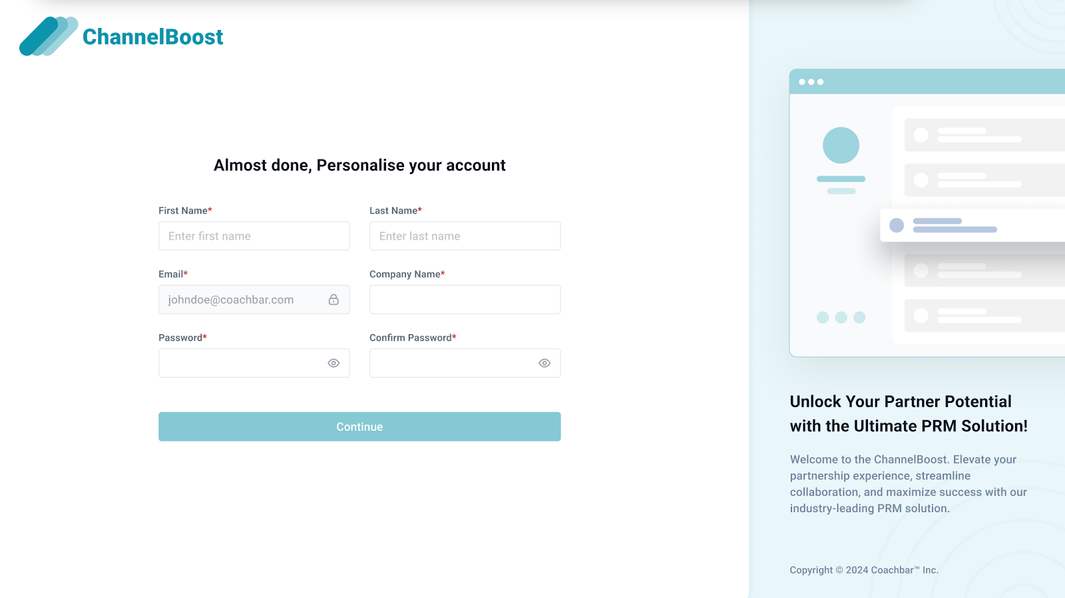
Task: Click the Copyright 2024 Coachbar Inc. text
Action: tap(864, 570)
